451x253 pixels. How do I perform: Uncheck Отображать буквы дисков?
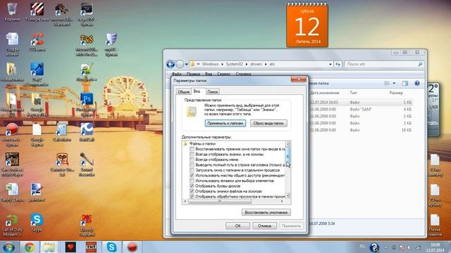click(x=192, y=186)
